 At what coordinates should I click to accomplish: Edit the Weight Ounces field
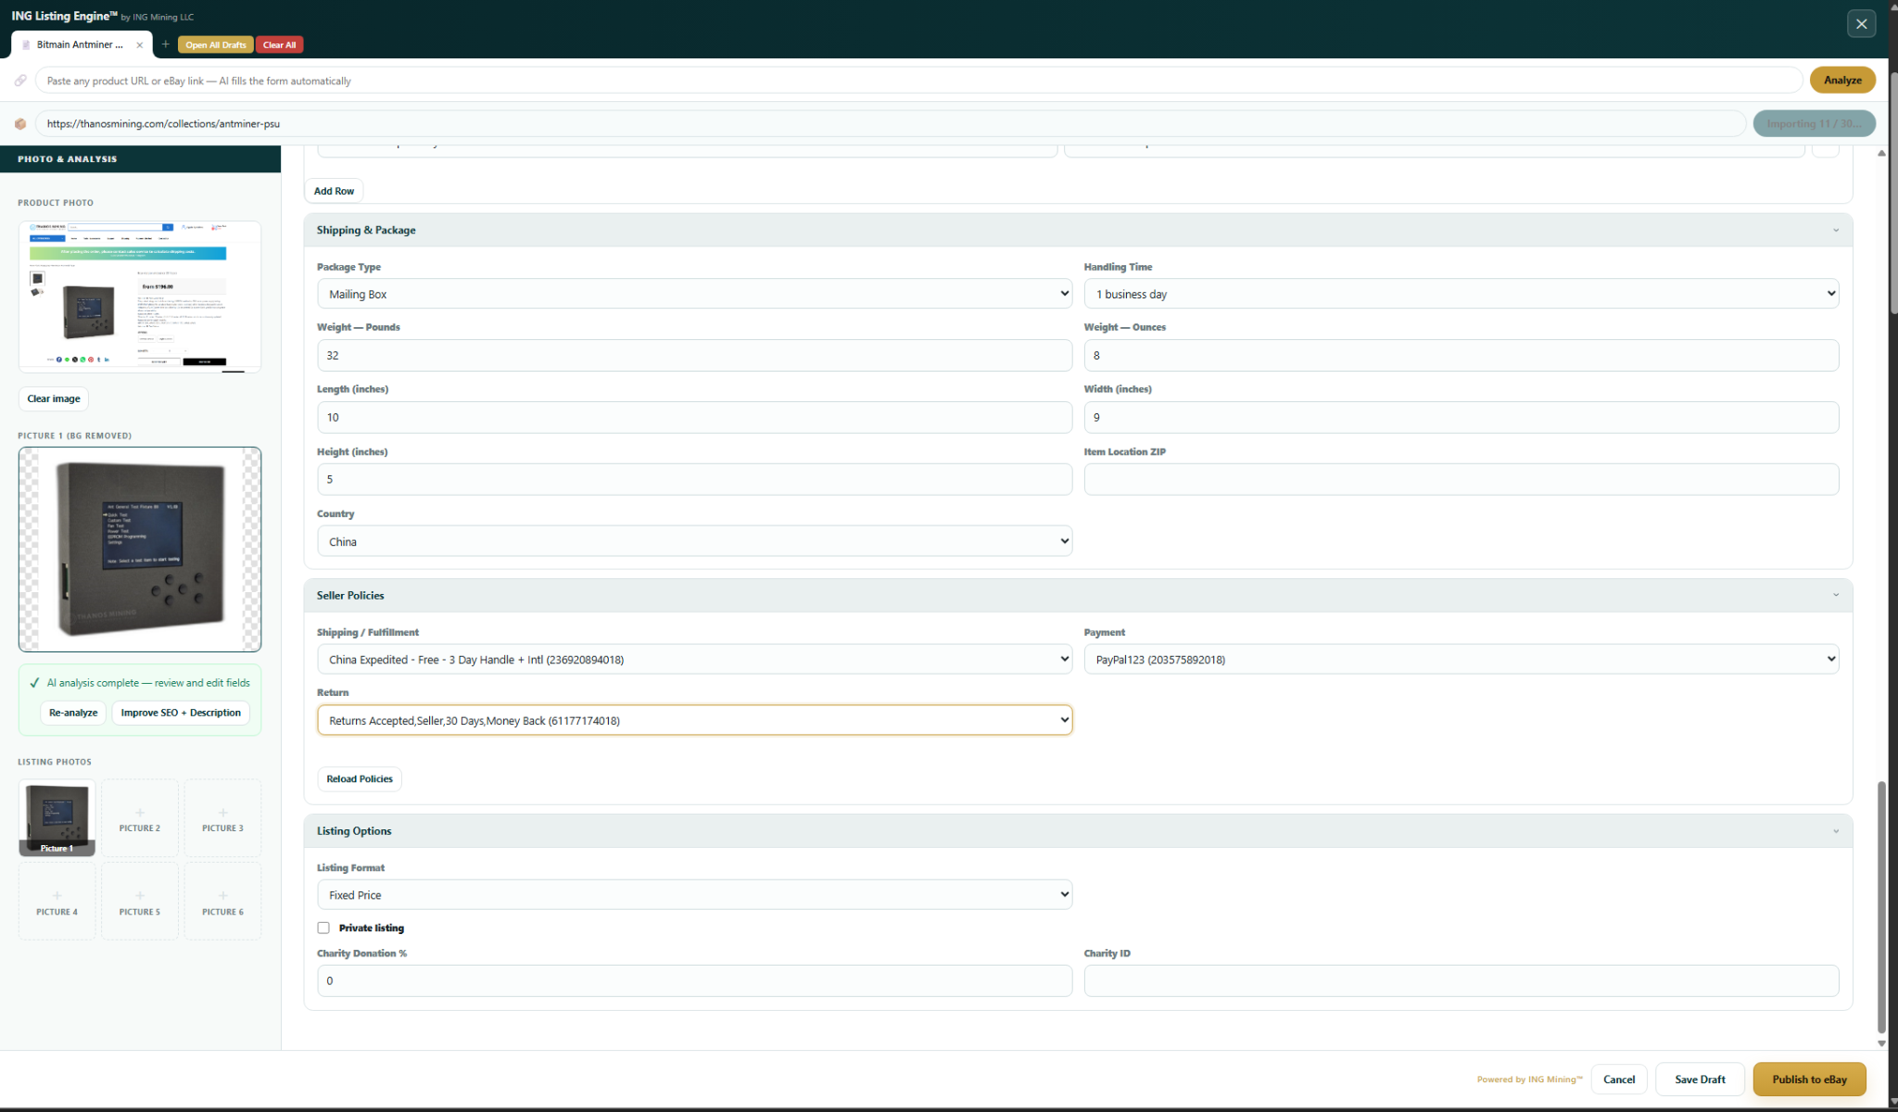pos(1461,355)
